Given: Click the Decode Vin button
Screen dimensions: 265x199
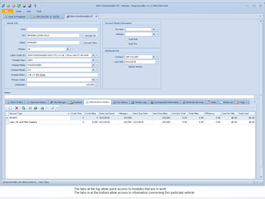Looking at the screenshot, I should point(91,35).
